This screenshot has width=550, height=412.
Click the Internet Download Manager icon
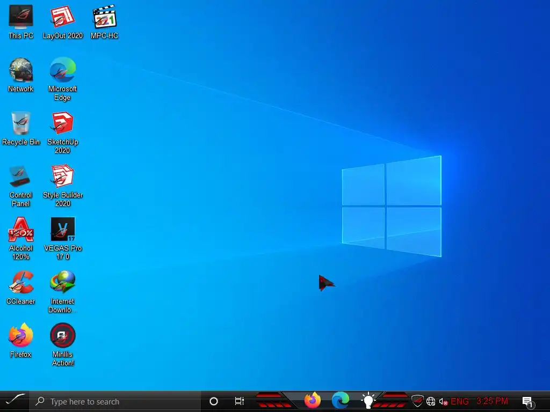pyautogui.click(x=62, y=292)
